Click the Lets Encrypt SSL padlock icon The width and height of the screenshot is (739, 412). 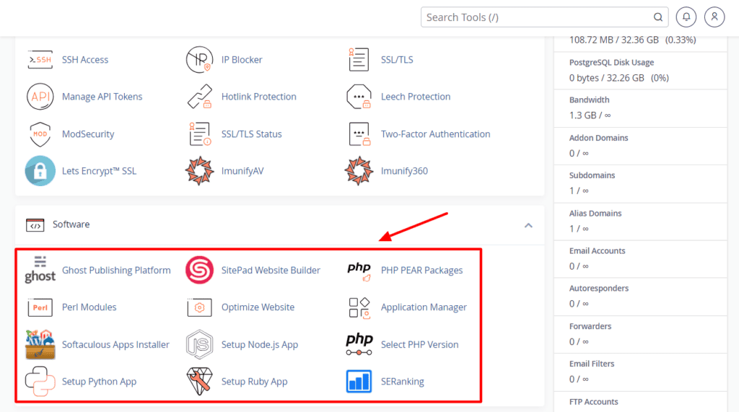coord(40,171)
